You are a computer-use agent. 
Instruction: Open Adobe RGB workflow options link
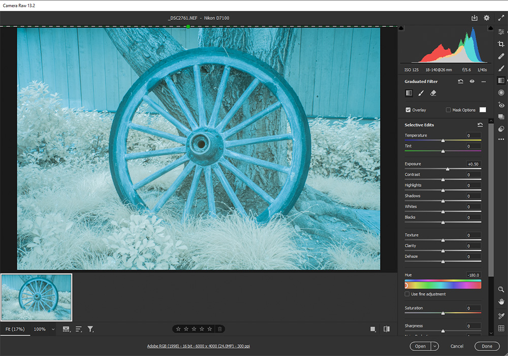[x=198, y=346]
